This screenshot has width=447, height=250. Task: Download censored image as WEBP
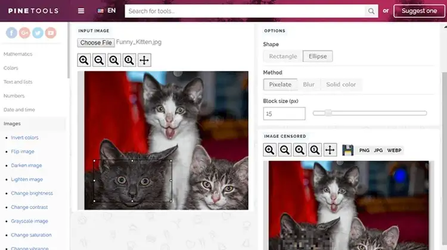pyautogui.click(x=395, y=150)
